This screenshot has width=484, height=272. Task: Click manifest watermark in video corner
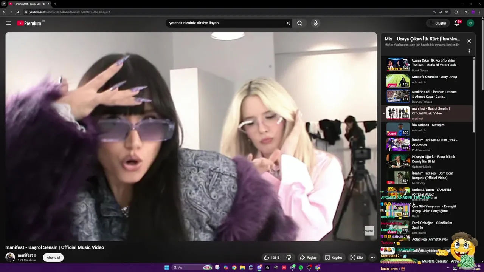[x=369, y=231]
